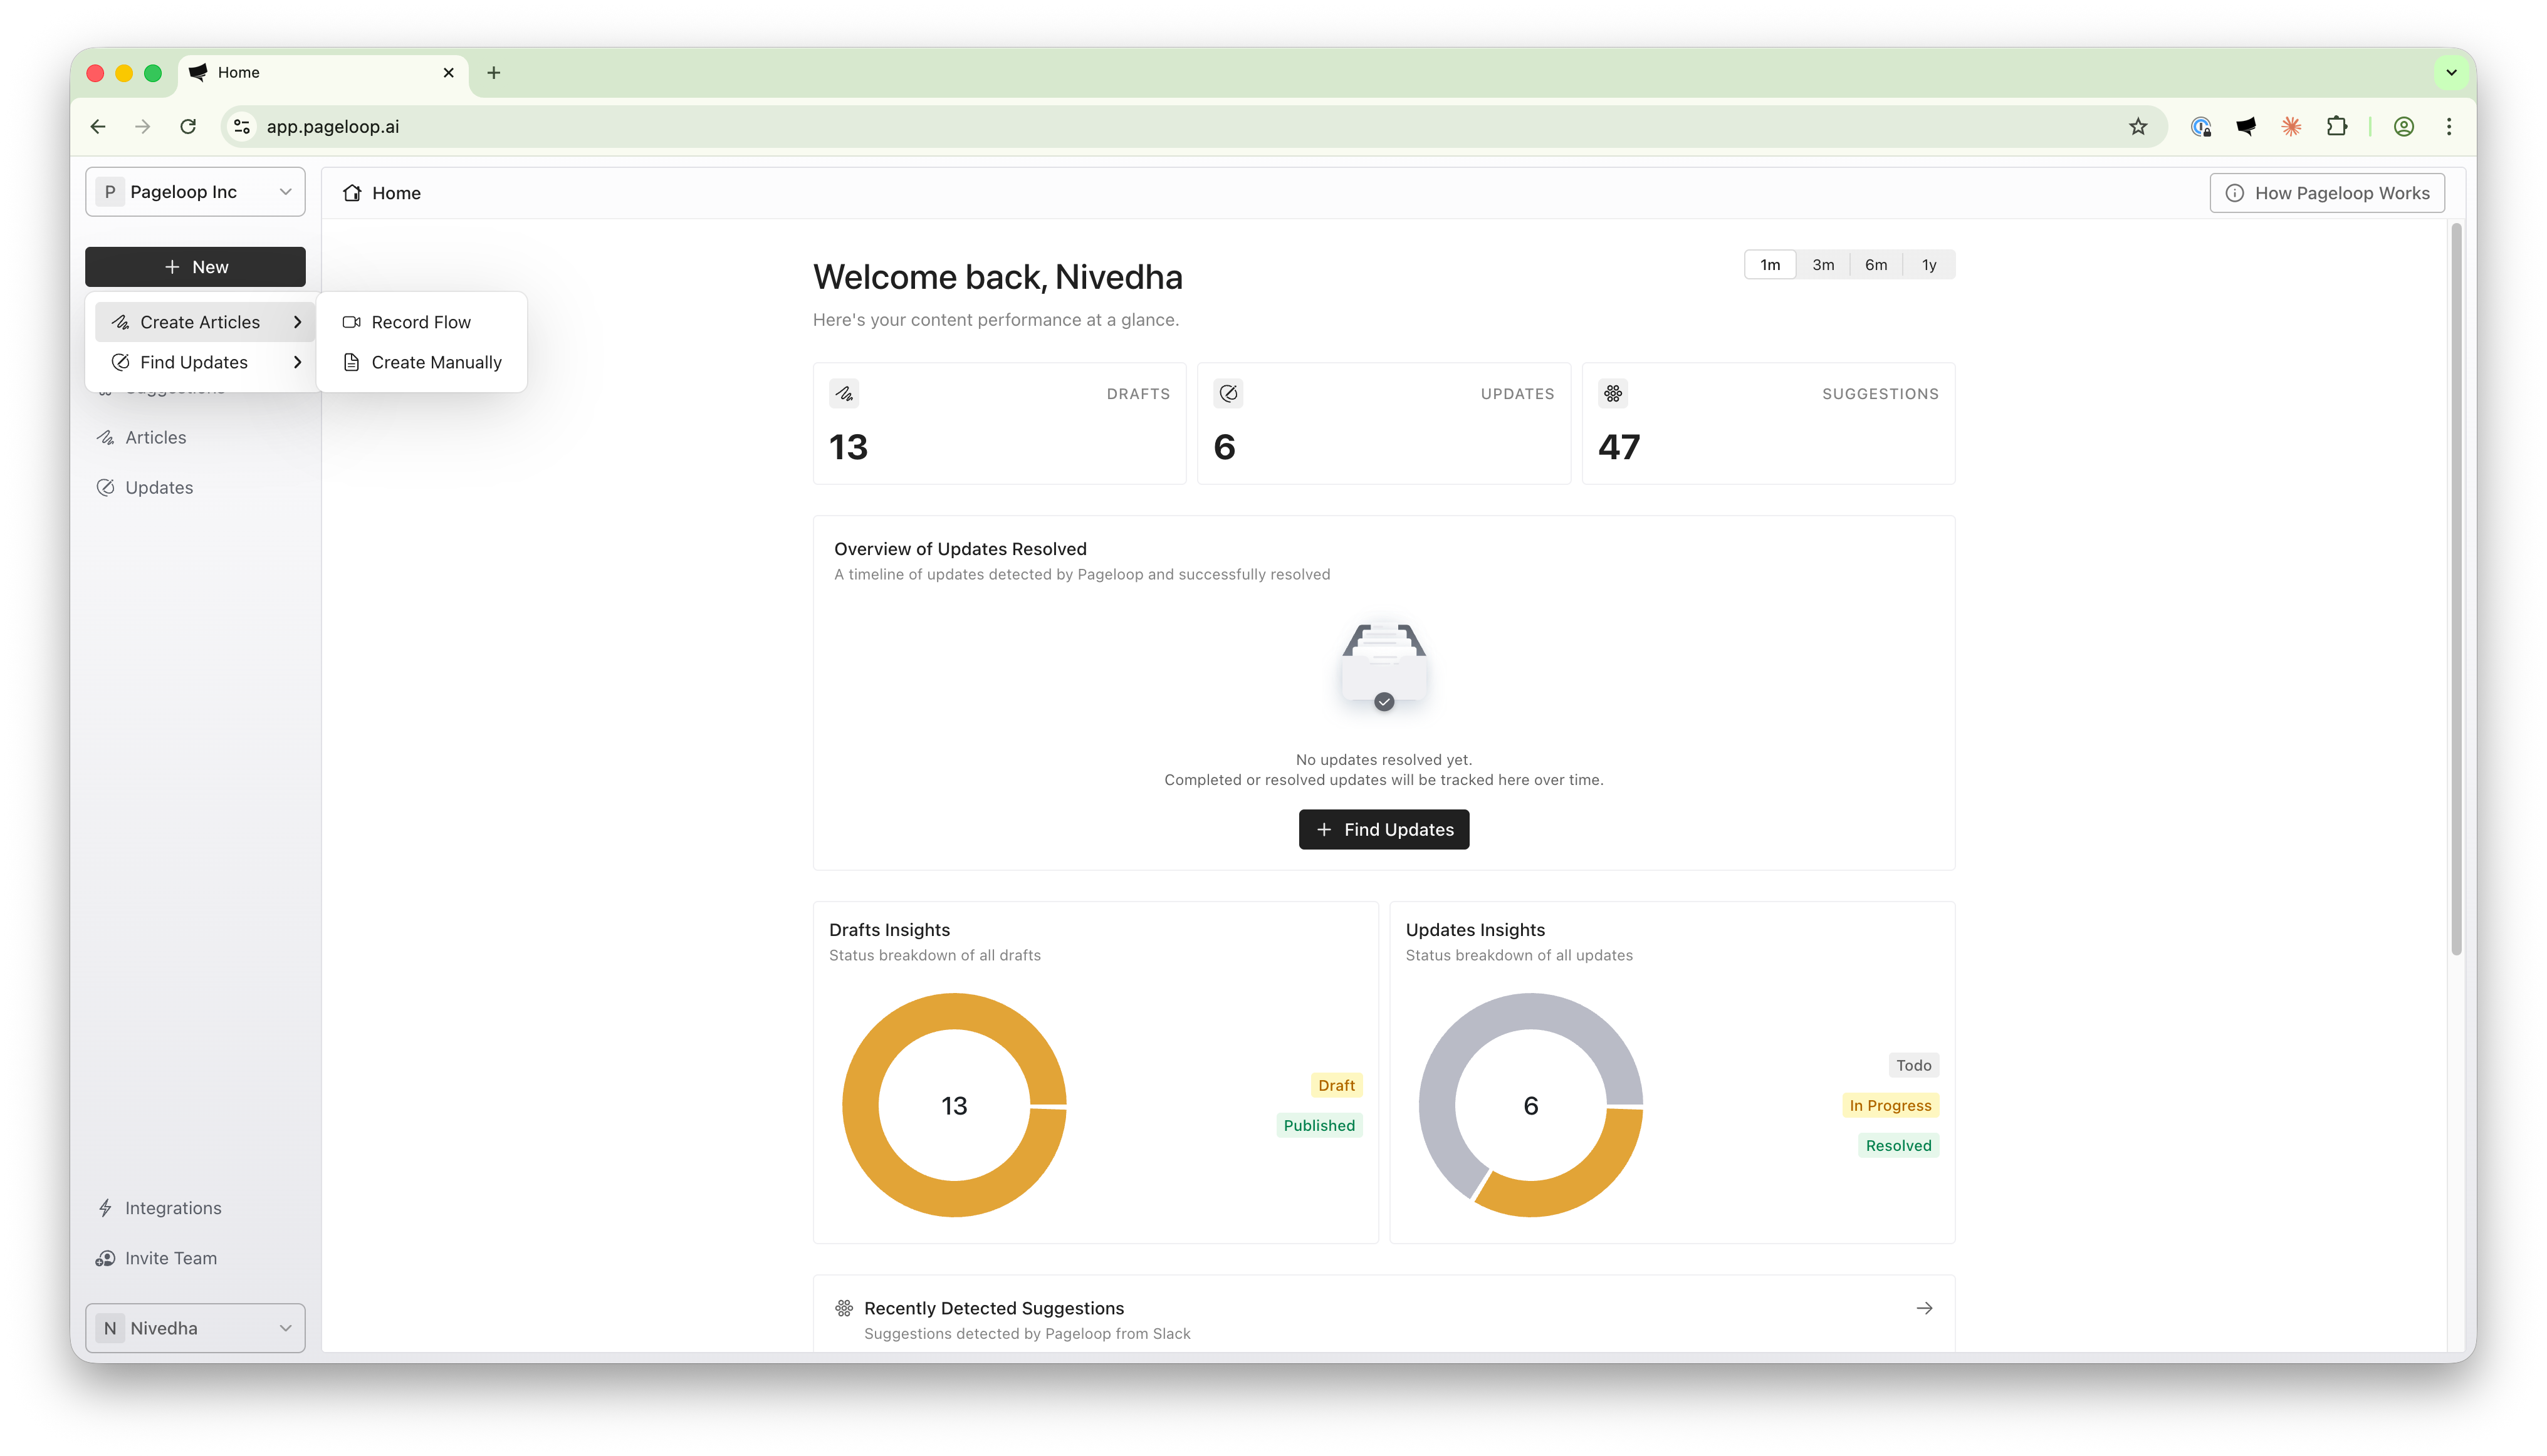Screen dimensions: 2547x1456
Task: Bookmark this page with the star icon
Action: pos(2138,127)
